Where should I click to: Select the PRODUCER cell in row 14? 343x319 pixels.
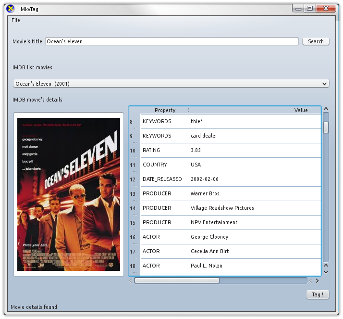pos(165,208)
